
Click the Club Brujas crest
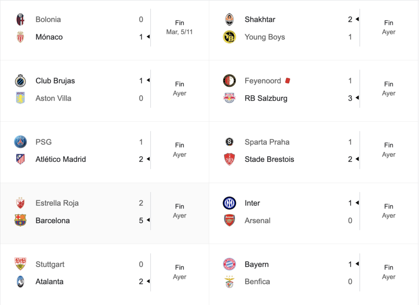20,81
